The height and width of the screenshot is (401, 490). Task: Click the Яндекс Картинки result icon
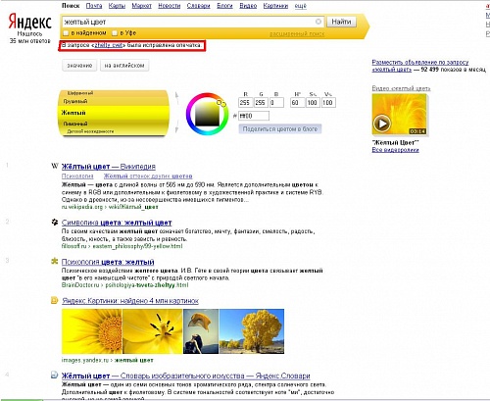[55, 300]
